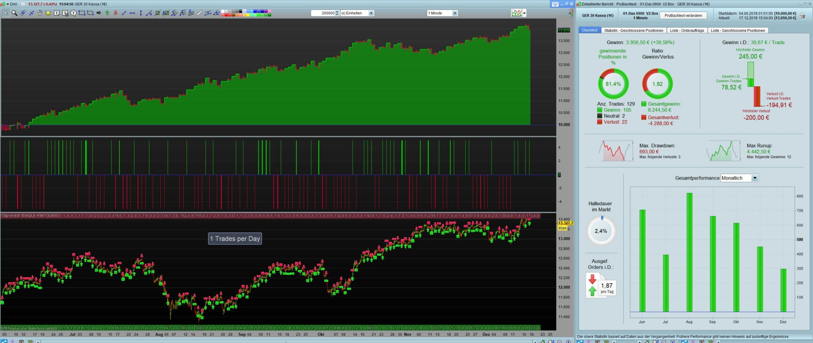This screenshot has height=343, width=813.
Task: Open the Liste - Geschlossene Positionen tab
Action: [x=738, y=30]
